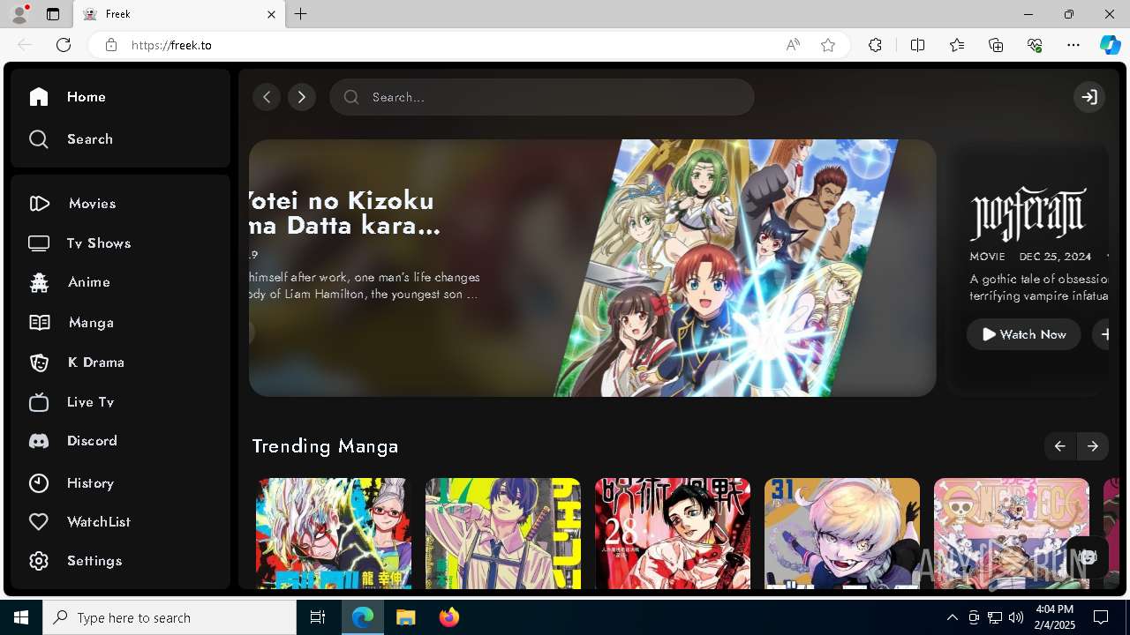Go forward with in-page right chevron
Screen dimensions: 1130x635
click(302, 97)
